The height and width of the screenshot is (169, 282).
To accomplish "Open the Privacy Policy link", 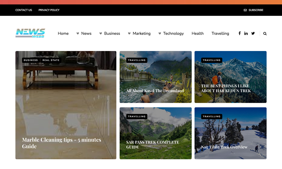I will pos(49,10).
